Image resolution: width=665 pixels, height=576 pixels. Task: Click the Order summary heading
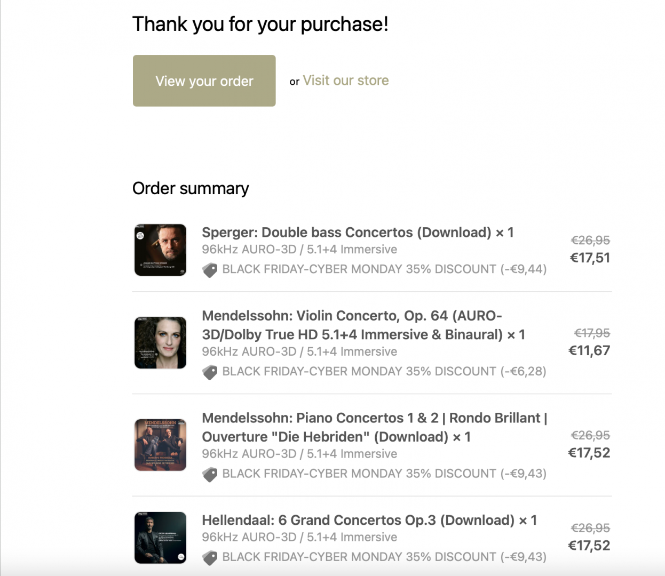click(x=191, y=188)
